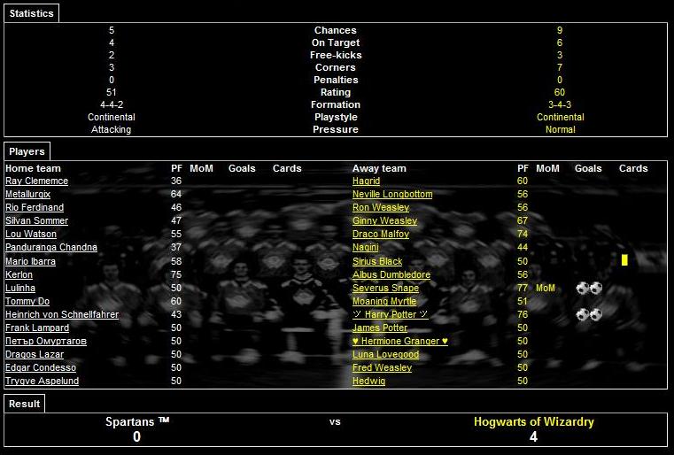
Task: Click the Normal pressure value
Action: click(x=560, y=130)
